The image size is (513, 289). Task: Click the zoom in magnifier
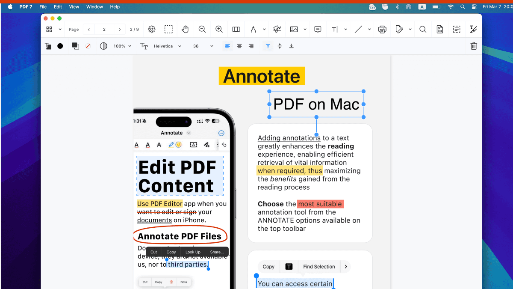pyautogui.click(x=219, y=29)
